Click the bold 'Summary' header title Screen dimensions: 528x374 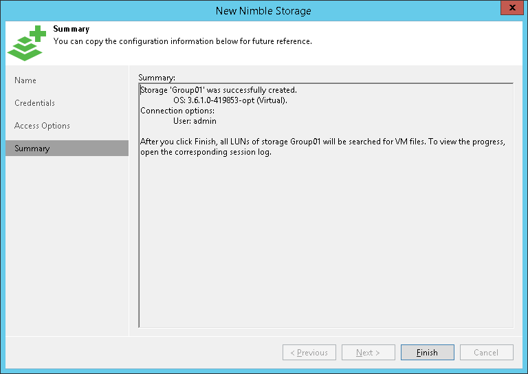click(x=71, y=29)
